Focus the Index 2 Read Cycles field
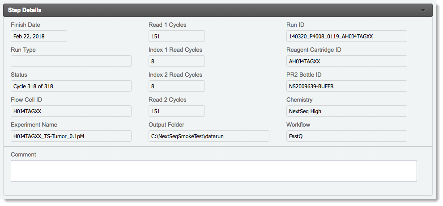The height and width of the screenshot is (206, 443). (177, 86)
